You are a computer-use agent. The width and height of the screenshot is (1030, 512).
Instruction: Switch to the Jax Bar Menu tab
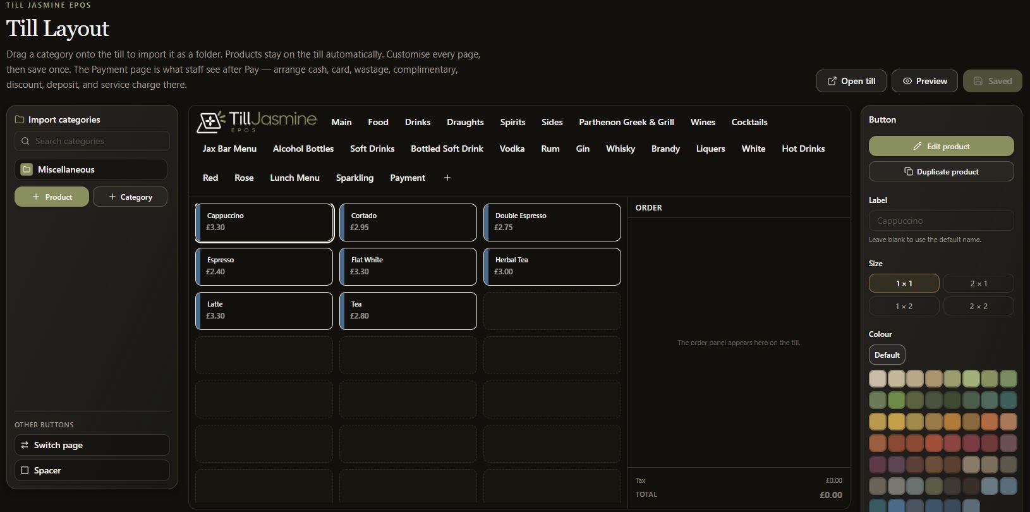[x=229, y=149]
